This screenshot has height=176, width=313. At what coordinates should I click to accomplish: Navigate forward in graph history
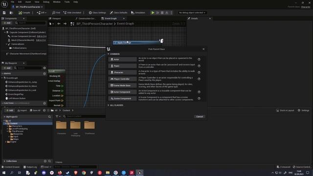65,24
